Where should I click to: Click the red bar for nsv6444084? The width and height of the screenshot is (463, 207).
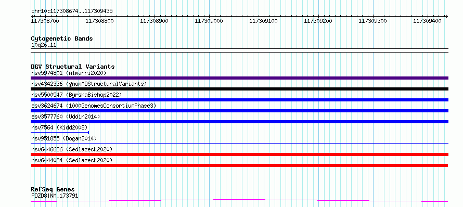pyautogui.click(x=239, y=165)
